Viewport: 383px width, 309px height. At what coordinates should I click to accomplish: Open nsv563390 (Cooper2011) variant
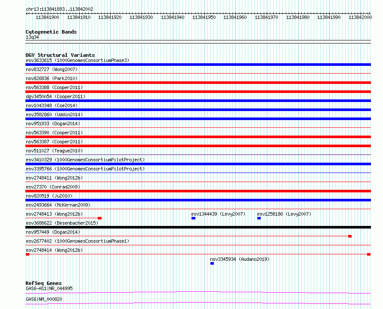tap(54, 133)
